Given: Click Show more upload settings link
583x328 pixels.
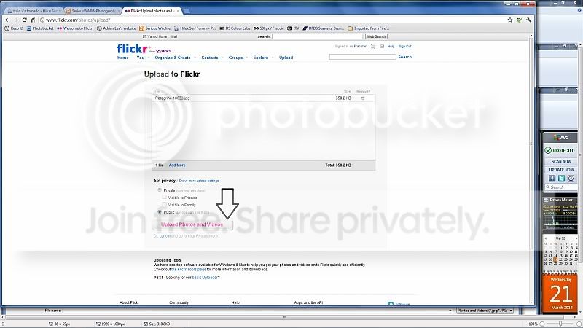Looking at the screenshot, I should [x=198, y=181].
